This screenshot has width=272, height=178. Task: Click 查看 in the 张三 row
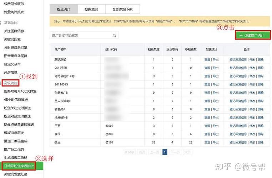(x=207, y=142)
